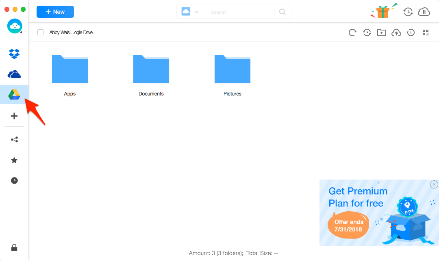
Task: Open the OneDrive account in the sidebar
Action: [14, 74]
